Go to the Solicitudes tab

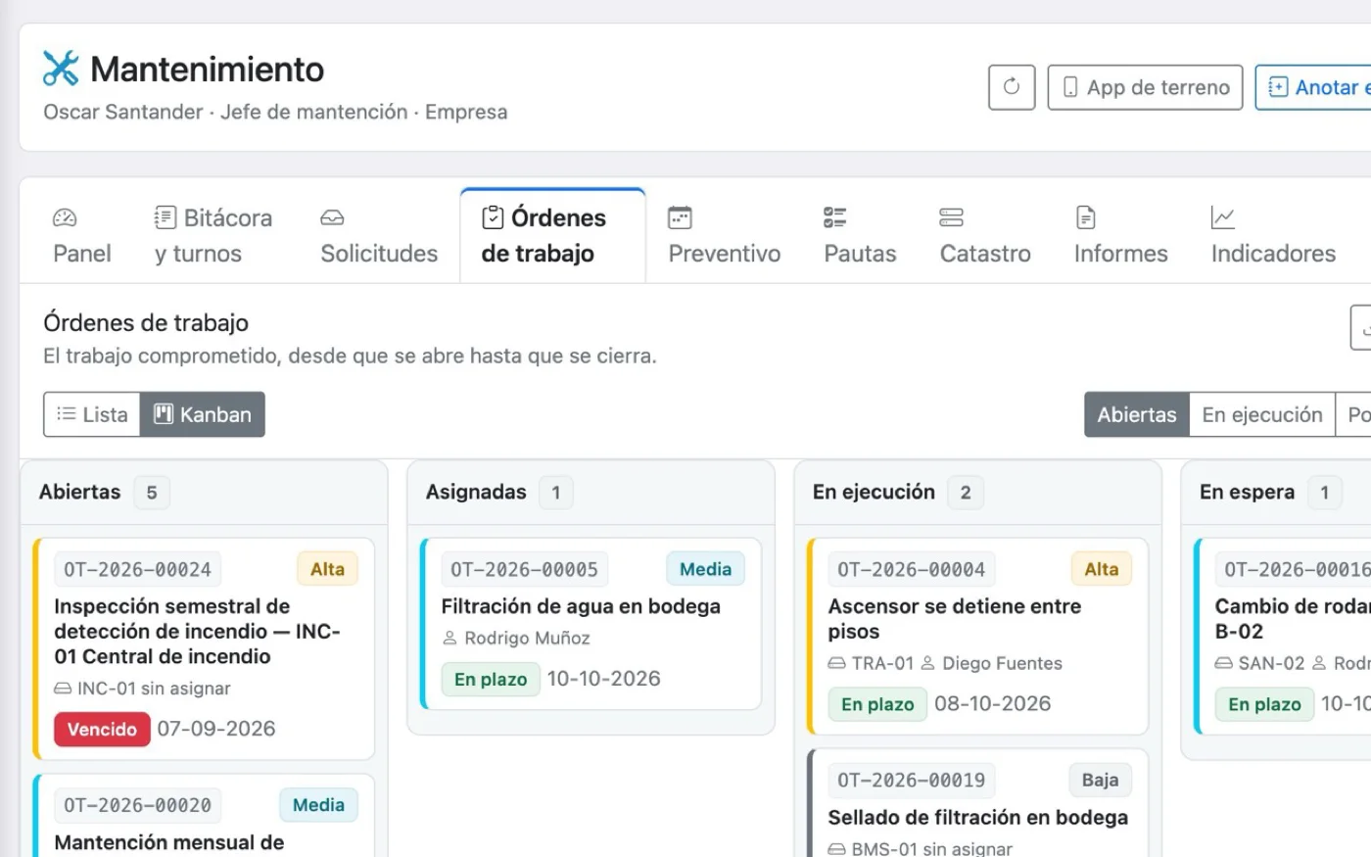tap(379, 235)
